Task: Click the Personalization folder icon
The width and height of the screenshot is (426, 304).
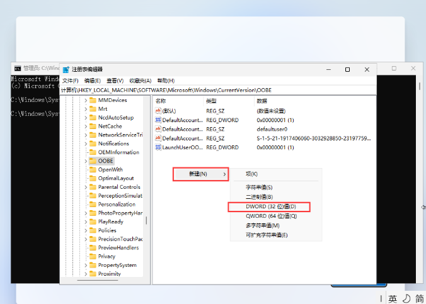Action: pyautogui.click(x=93, y=204)
